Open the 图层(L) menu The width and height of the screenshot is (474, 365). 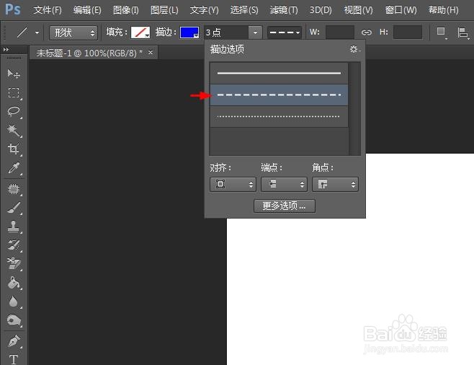[x=164, y=10]
